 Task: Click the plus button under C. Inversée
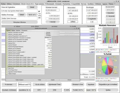click(110, 22)
